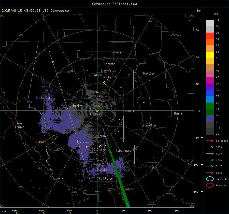The image size is (229, 214).
Task: Select the orange 111V arrow icon
Action: coord(210,153)
